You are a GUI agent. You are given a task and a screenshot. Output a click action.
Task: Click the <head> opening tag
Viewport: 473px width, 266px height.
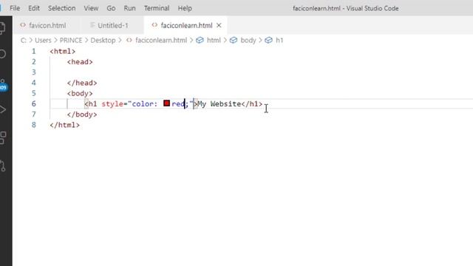click(80, 62)
